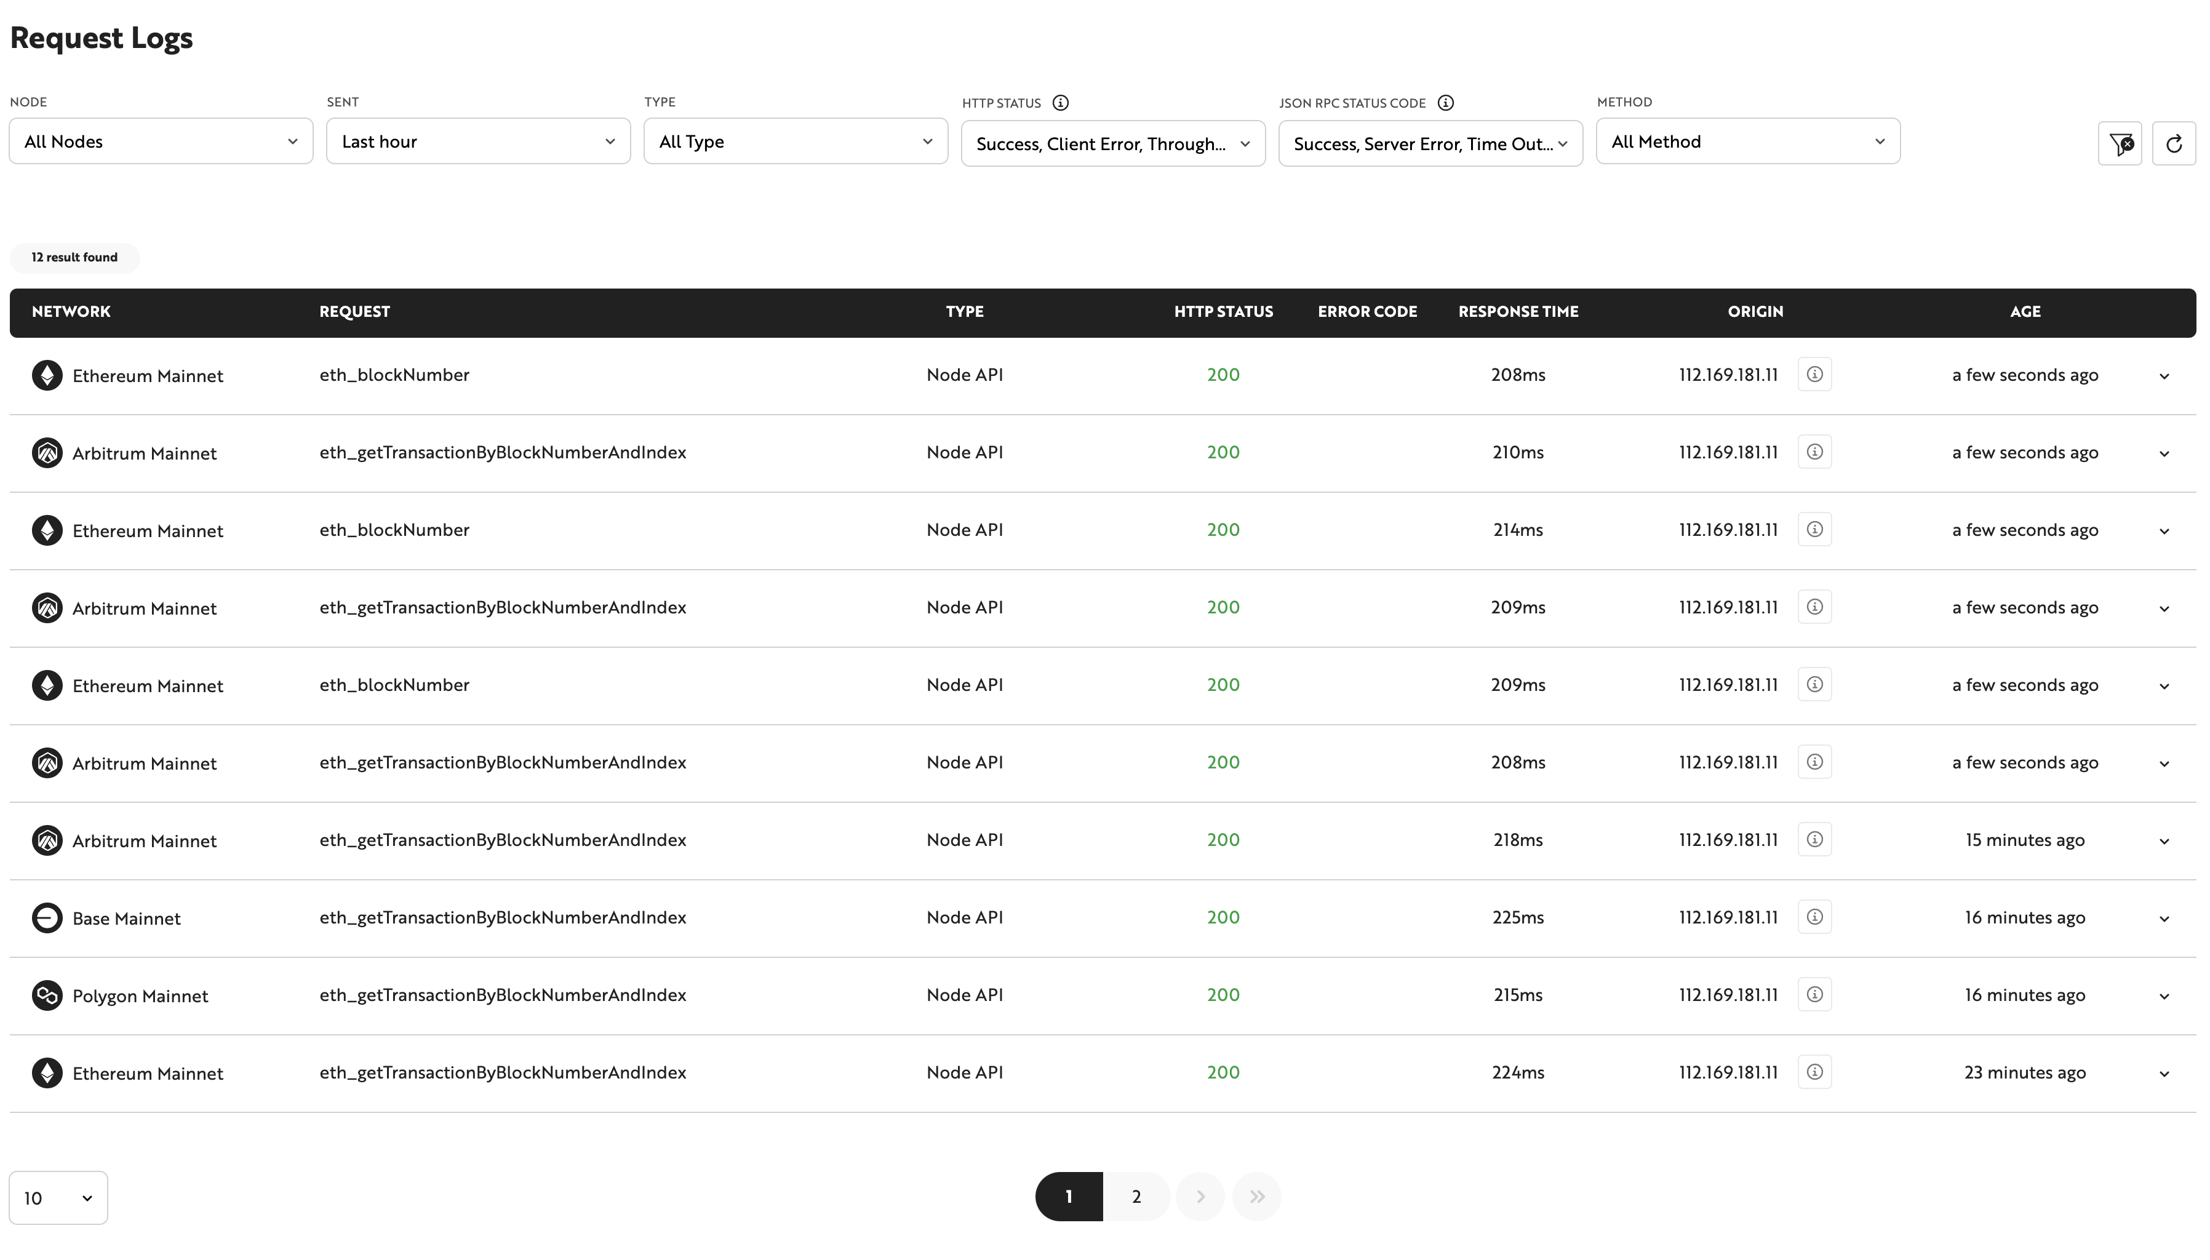Expand the Base Mainnet log row details
Viewport: 2210px width, 1260px height.
point(2164,918)
